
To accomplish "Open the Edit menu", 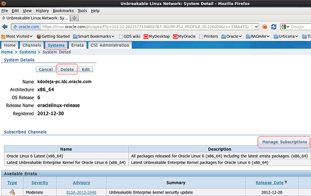I will (15, 11).
